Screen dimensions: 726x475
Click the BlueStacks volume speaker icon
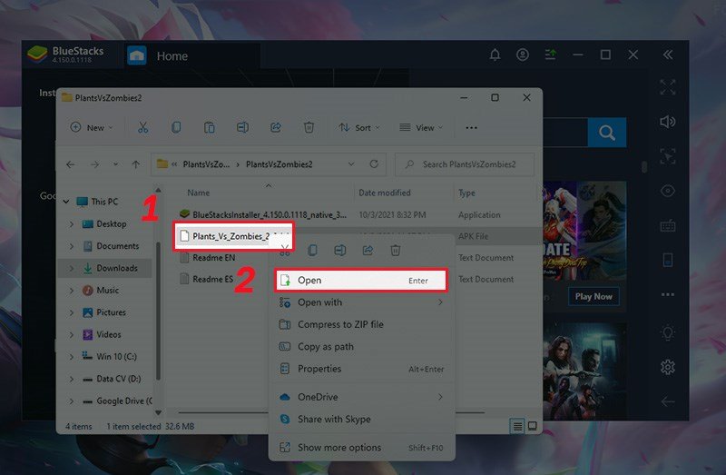668,122
